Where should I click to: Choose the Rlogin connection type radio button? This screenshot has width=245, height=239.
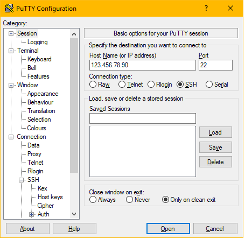click(151, 85)
